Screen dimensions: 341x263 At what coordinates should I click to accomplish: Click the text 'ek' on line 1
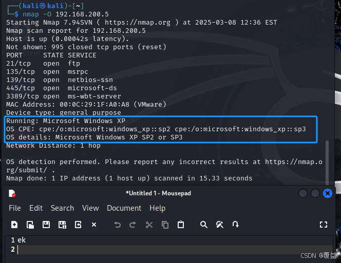tap(22, 240)
